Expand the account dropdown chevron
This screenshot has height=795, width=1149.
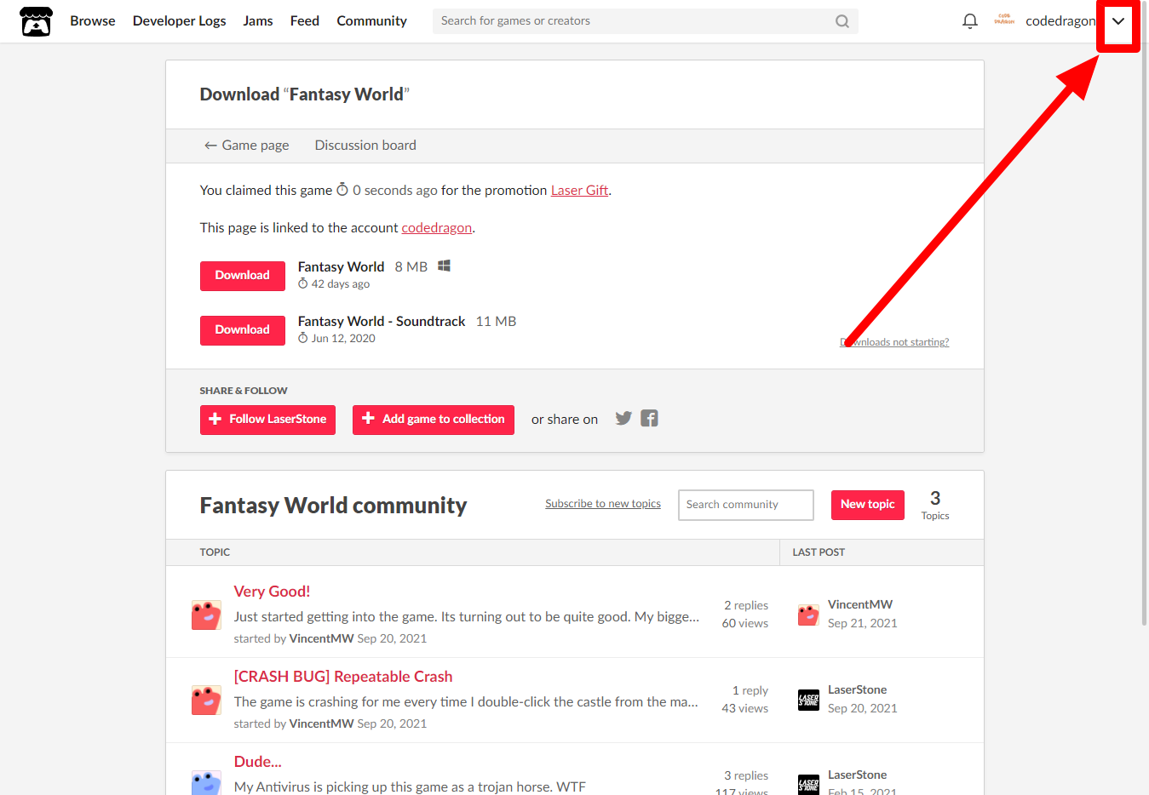[1118, 21]
